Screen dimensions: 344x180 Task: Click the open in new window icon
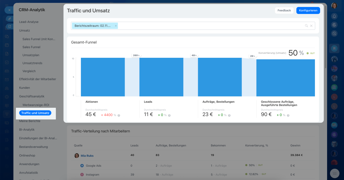pos(10,26)
